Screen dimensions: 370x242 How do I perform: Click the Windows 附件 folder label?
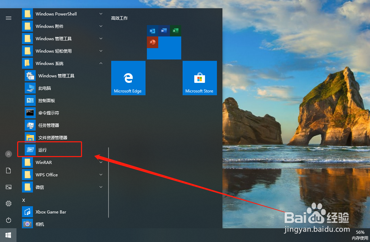(49, 26)
